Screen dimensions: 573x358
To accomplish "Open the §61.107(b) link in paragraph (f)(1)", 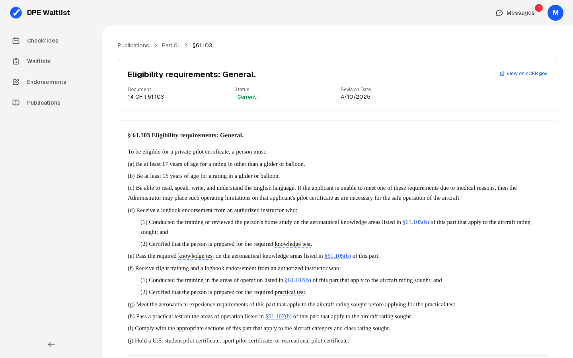I will coord(298,280).
